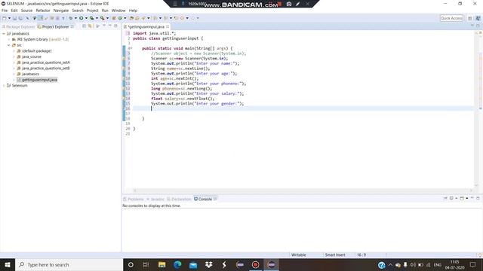This screenshot has height=271, width=483.
Task: Open the New file dropdown arrow
Action: pyautogui.click(x=9, y=18)
